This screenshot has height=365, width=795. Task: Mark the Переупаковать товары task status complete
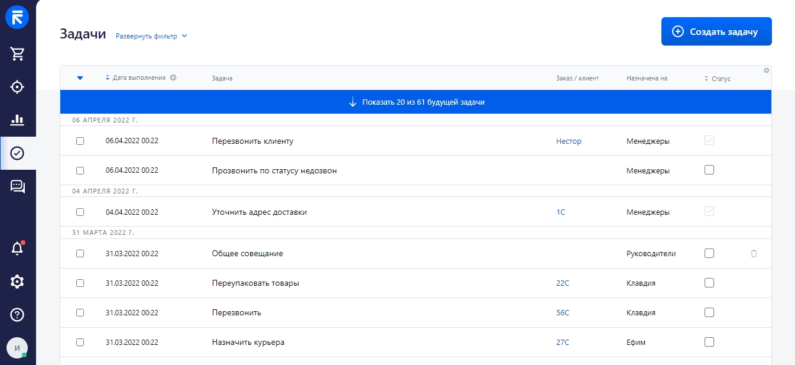coord(709,283)
